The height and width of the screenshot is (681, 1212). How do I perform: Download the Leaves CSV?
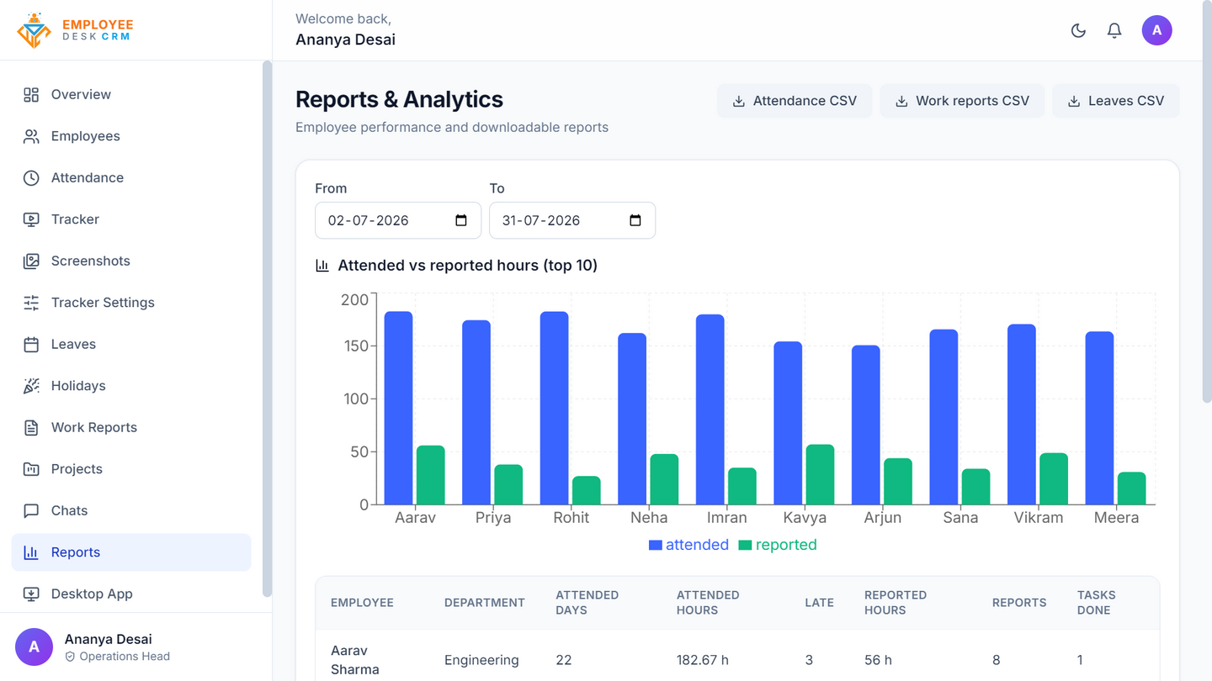(x=1115, y=101)
